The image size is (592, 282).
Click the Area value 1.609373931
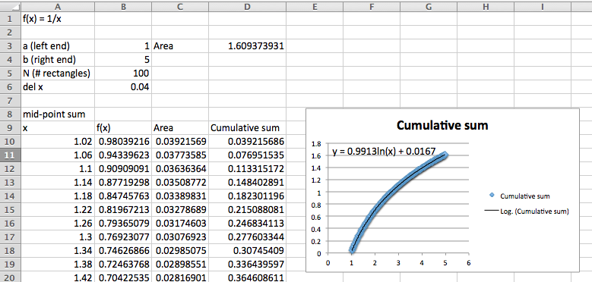pyautogui.click(x=247, y=46)
